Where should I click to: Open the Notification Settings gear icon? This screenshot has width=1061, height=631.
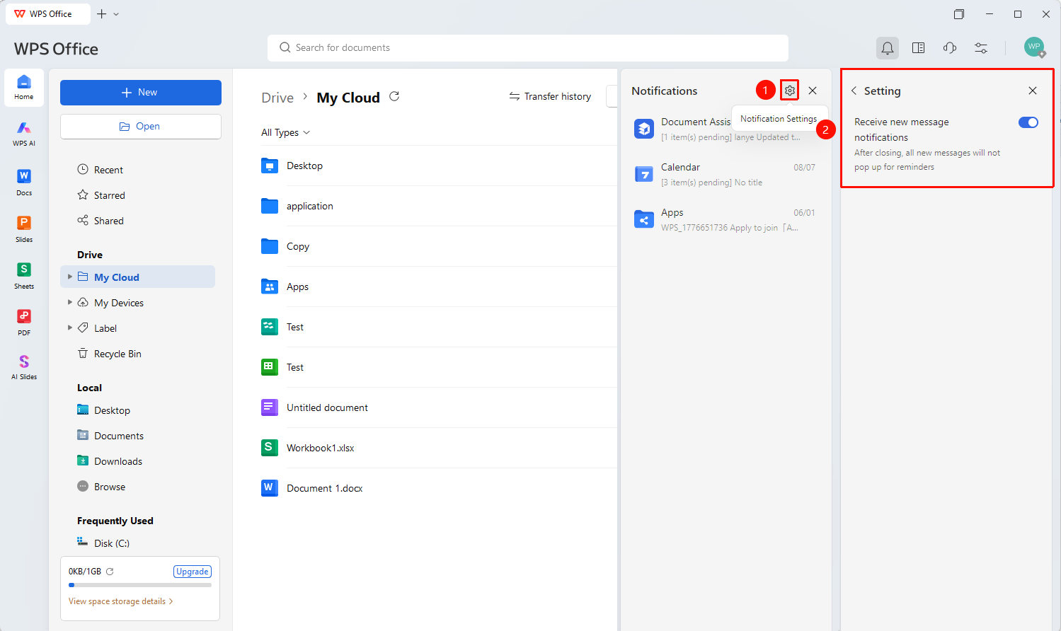[x=790, y=91]
